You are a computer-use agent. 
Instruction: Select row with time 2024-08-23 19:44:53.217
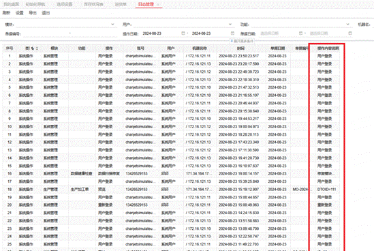click(x=171, y=119)
